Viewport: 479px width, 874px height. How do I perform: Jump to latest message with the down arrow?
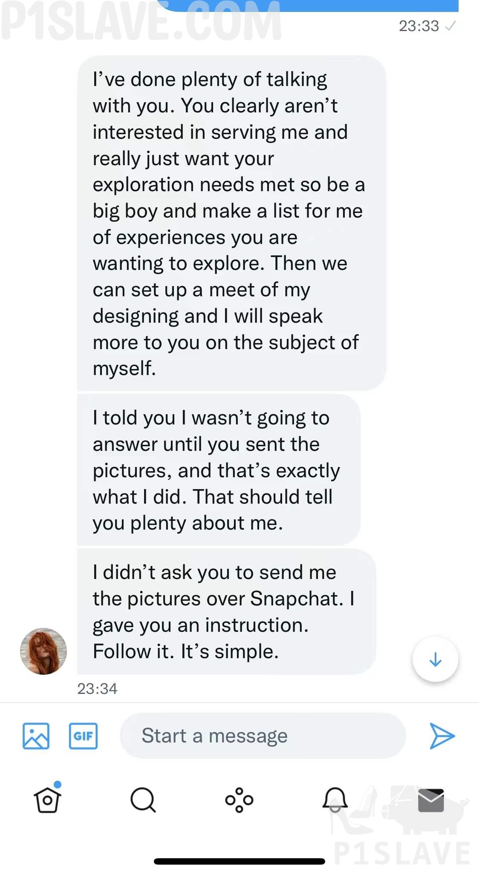click(x=435, y=659)
